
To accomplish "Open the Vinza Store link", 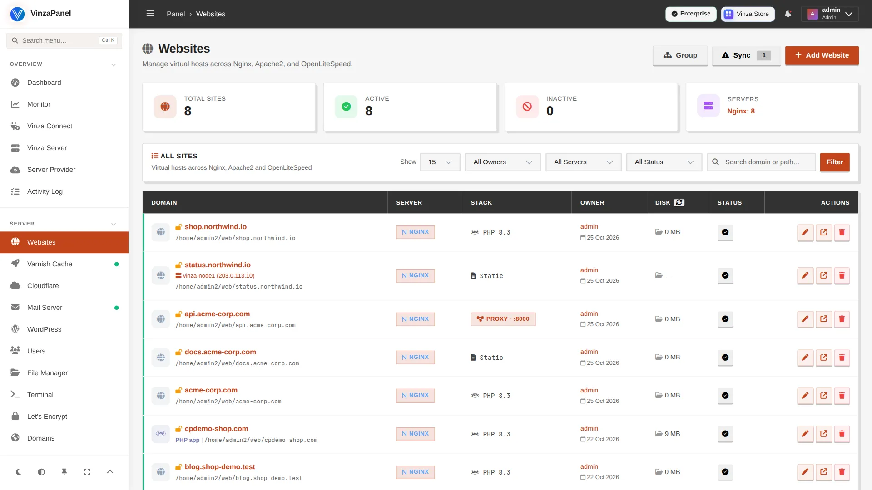I will click(x=748, y=14).
